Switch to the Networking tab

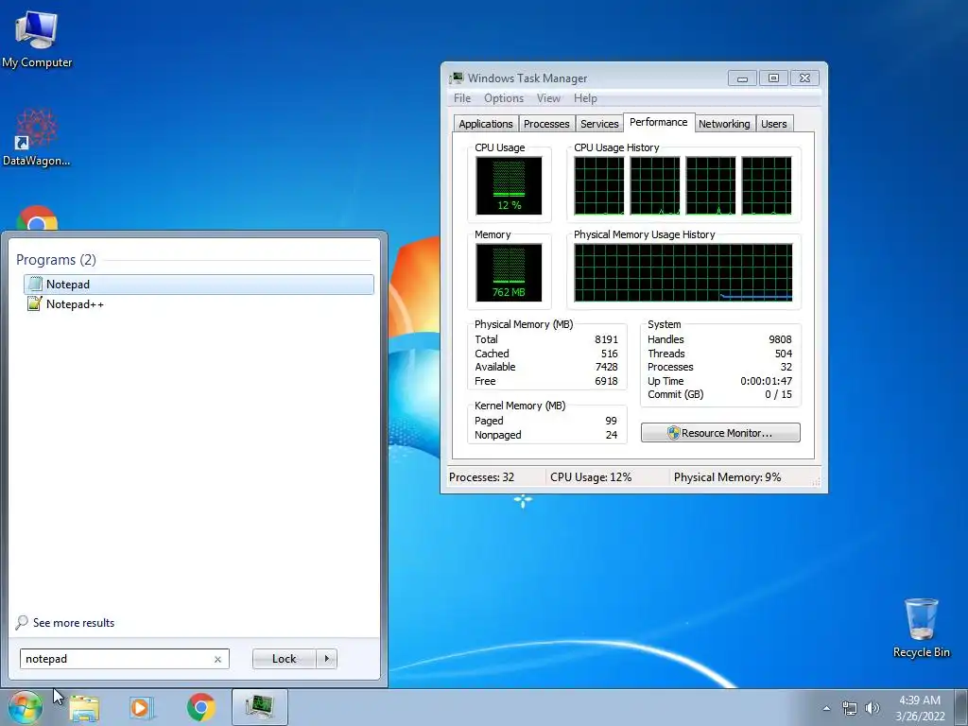pyautogui.click(x=724, y=124)
